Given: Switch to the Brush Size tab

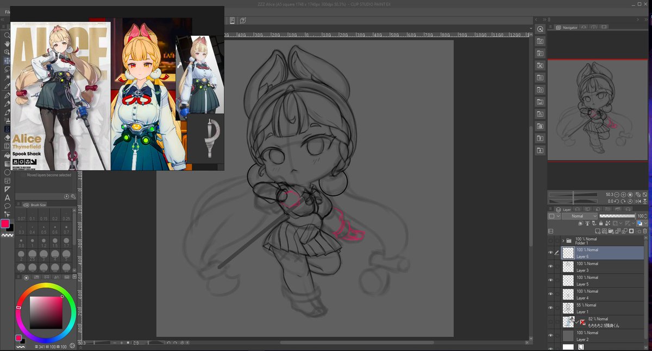Looking at the screenshot, I should (x=35, y=205).
